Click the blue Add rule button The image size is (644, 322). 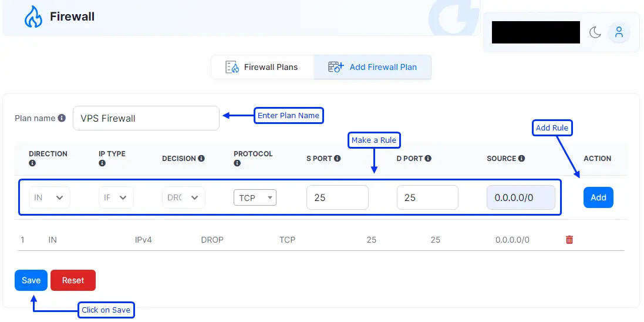click(x=598, y=197)
